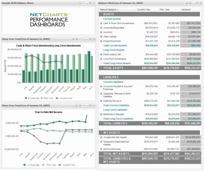Click 'Year to Date Net Income' chart title
204x171 pixels.
[48, 112]
